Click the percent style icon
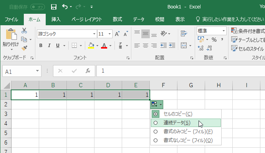This screenshot has height=153, width=265. [x=214, y=39]
